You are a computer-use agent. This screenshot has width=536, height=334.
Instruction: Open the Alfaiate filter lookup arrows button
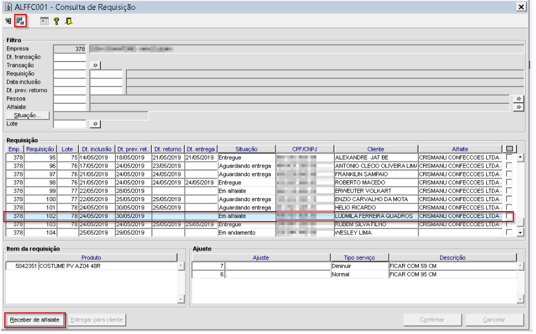tap(519, 107)
